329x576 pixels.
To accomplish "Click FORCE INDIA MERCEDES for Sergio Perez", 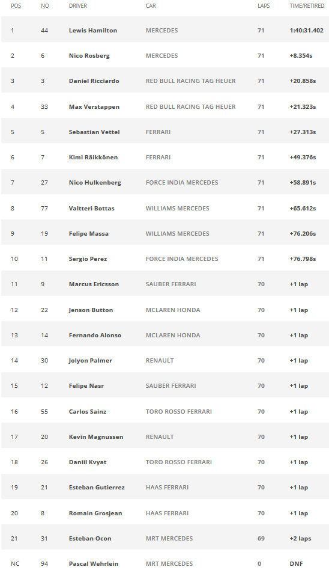I will point(182,259).
